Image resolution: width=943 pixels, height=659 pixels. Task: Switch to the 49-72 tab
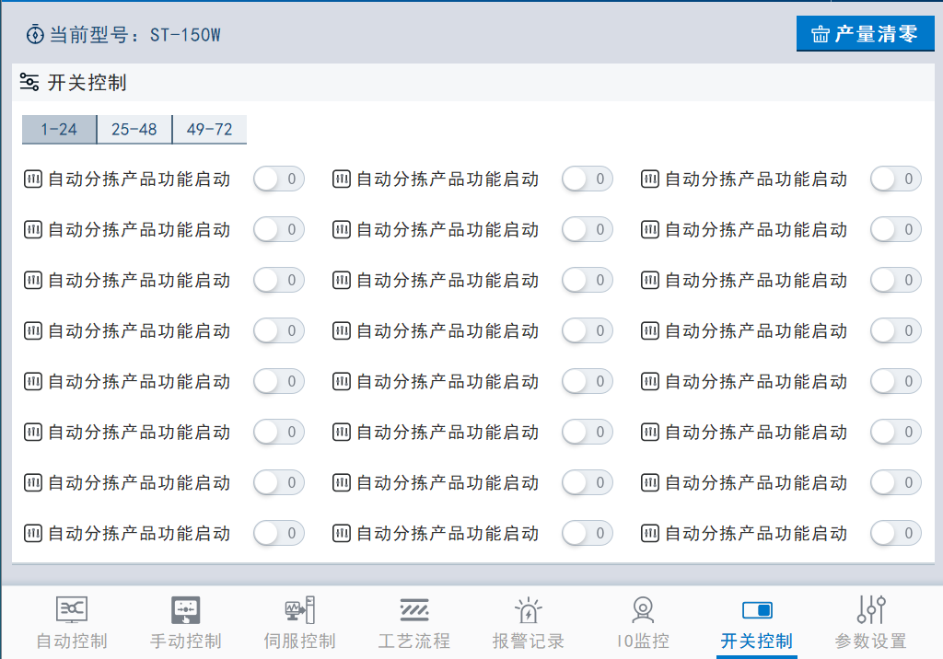[x=210, y=130]
